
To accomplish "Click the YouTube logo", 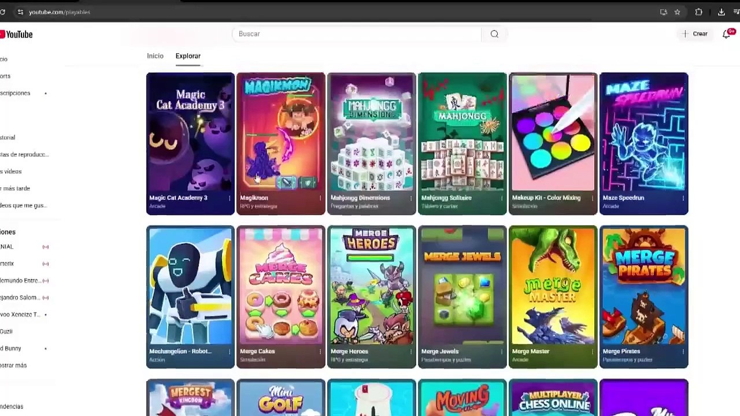I will 16,35.
